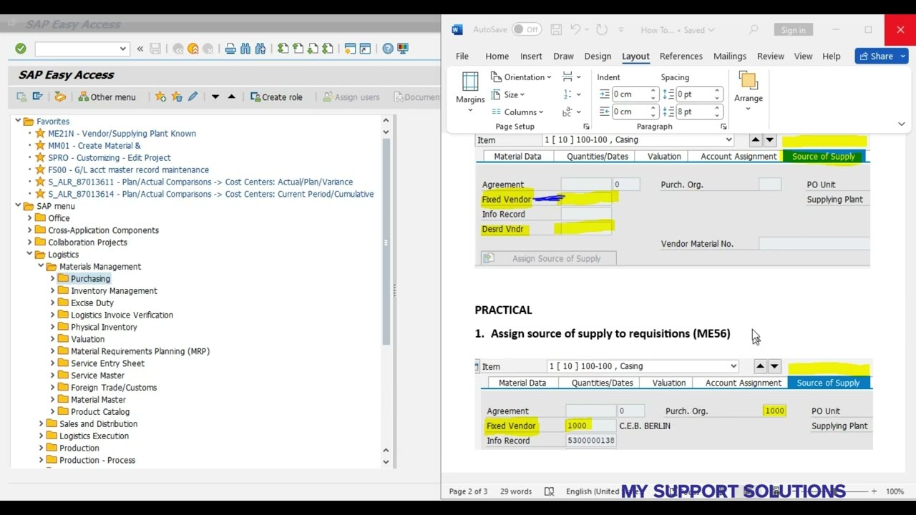Click MM01 - Create Material & favorite

click(x=94, y=145)
